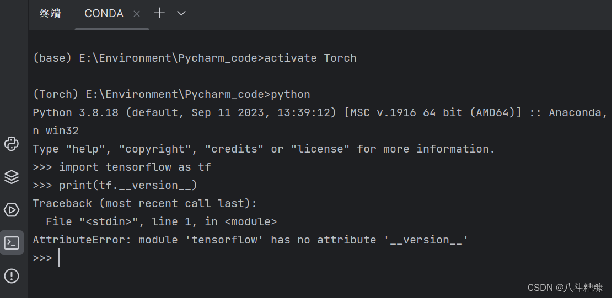
Task: Click the 'import tensorflow as tf' line
Action: (x=122, y=167)
